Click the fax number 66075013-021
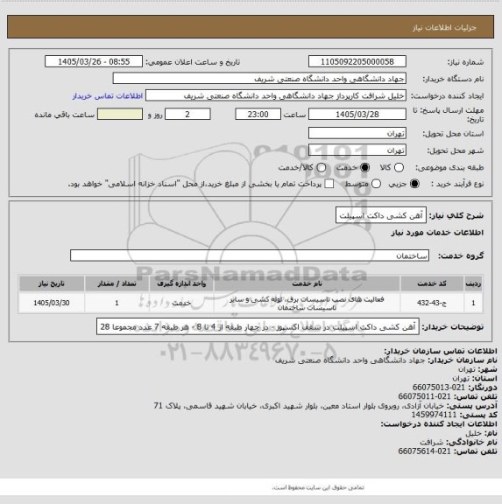502x504 pixels. tap(439, 388)
